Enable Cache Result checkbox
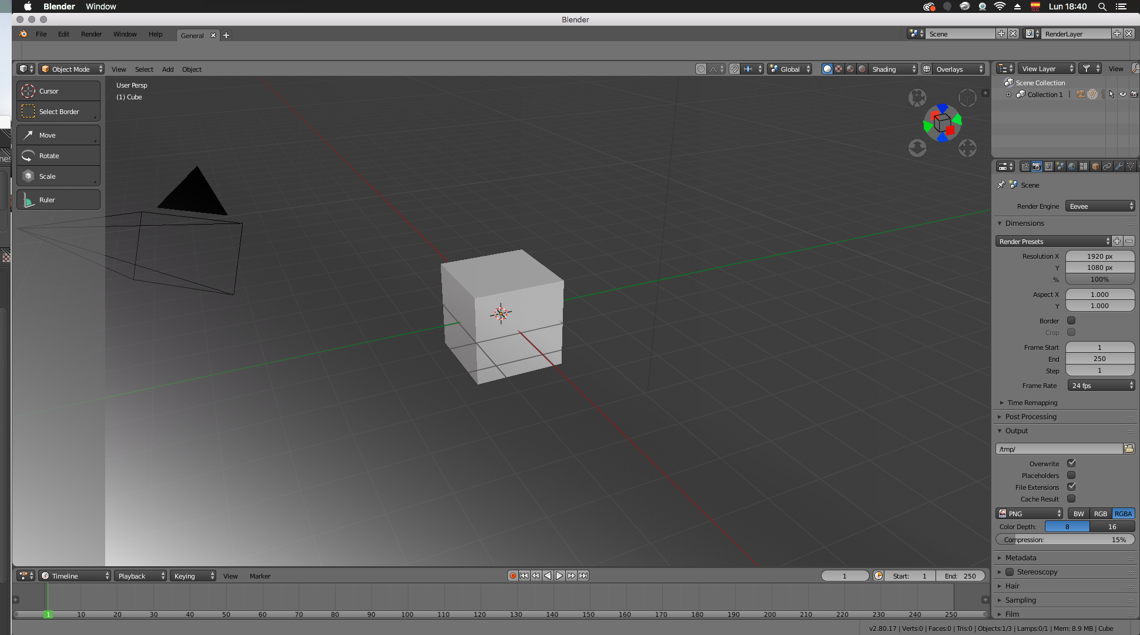Viewport: 1140px width, 635px height. (1071, 499)
